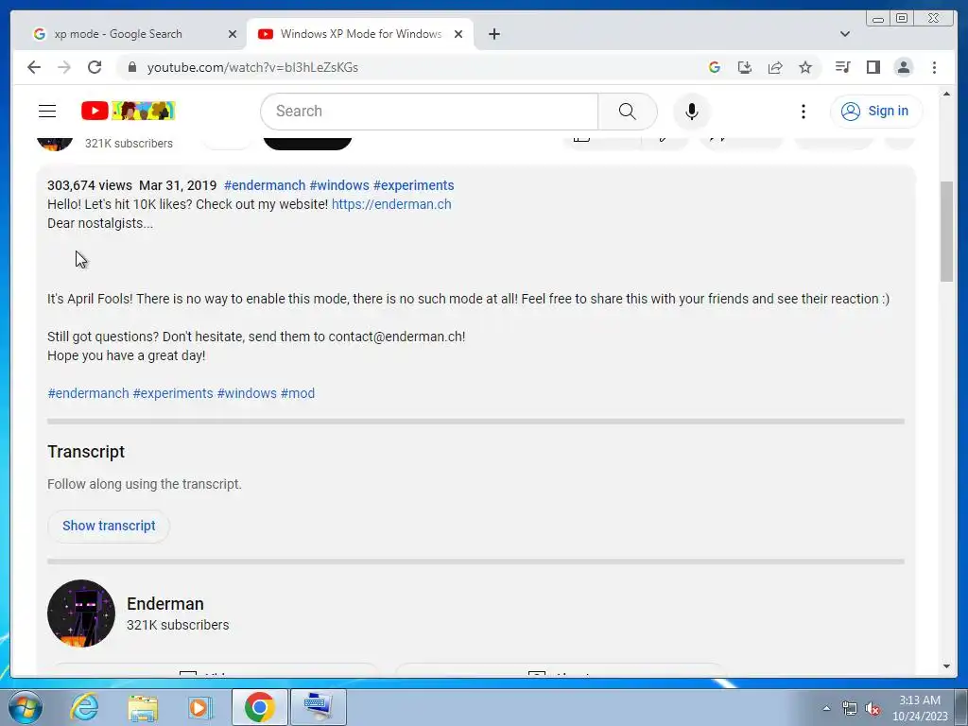Click the top #endermanch hashtag next to date
The height and width of the screenshot is (726, 968).
pyautogui.click(x=265, y=185)
